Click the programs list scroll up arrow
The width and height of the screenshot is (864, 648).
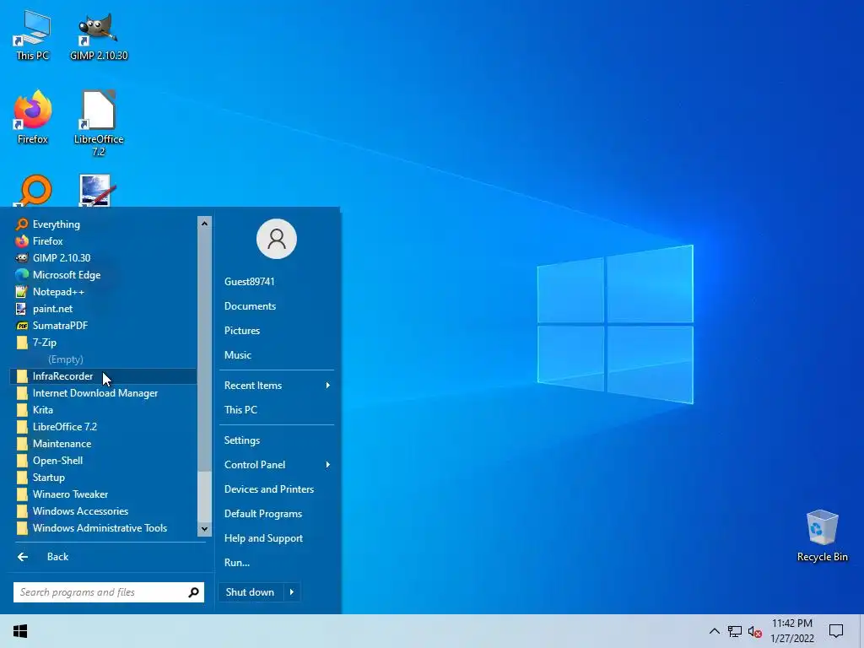[204, 223]
